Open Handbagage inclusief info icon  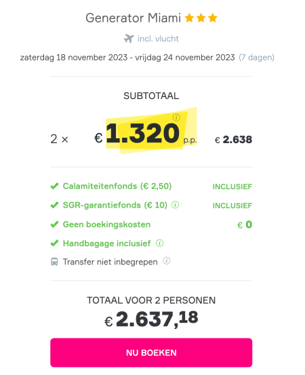[x=160, y=243]
